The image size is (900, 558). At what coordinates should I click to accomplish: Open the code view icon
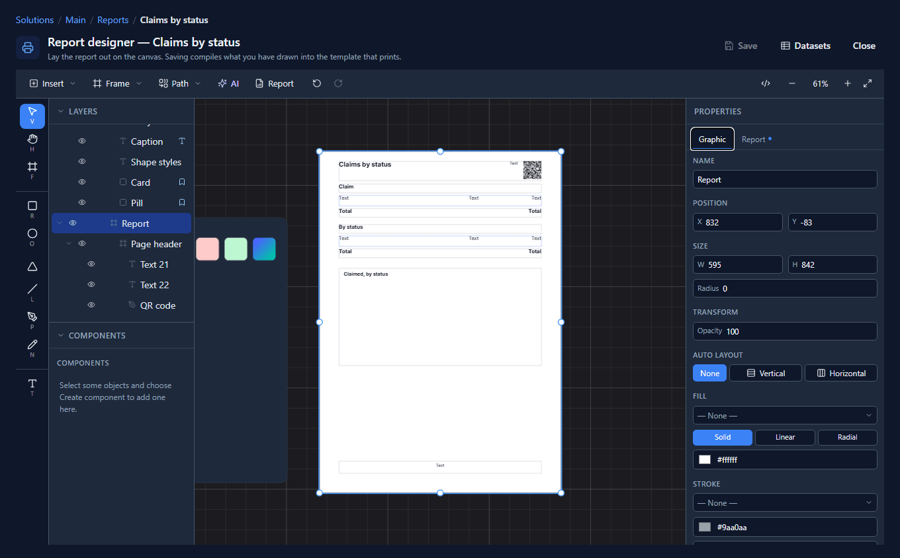point(766,83)
